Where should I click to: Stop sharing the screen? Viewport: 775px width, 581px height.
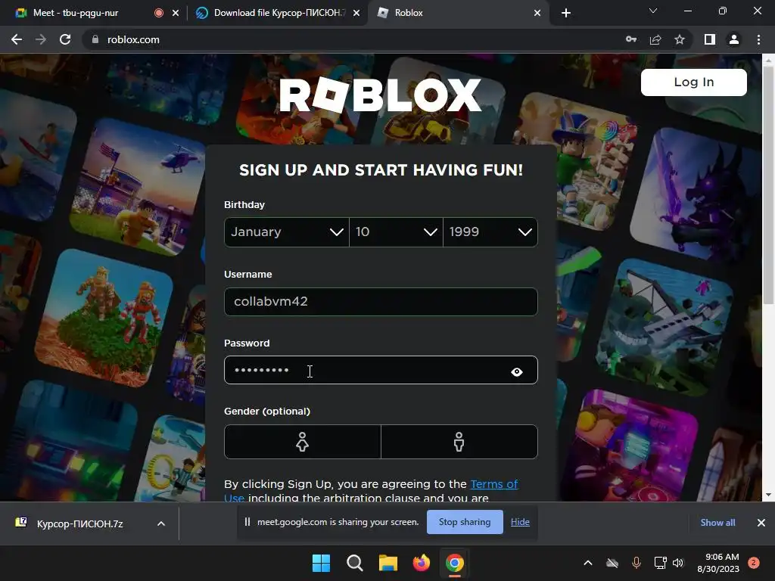coord(465,522)
